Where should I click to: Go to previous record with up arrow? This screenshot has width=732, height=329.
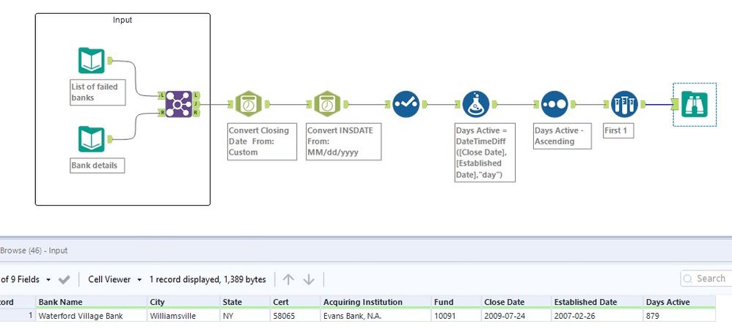pyautogui.click(x=288, y=279)
